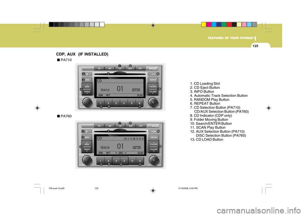Click the SEEK up button on PA760
Screen dimensions: 306x216
point(87,144)
